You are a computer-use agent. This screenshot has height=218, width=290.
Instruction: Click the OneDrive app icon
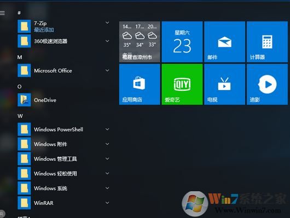point(24,100)
